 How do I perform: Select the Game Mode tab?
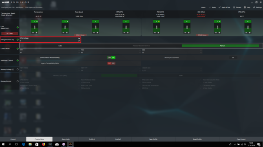[66, 139]
